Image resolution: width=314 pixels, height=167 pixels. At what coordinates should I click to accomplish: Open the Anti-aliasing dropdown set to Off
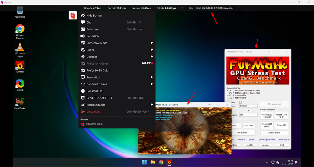pos(248,115)
